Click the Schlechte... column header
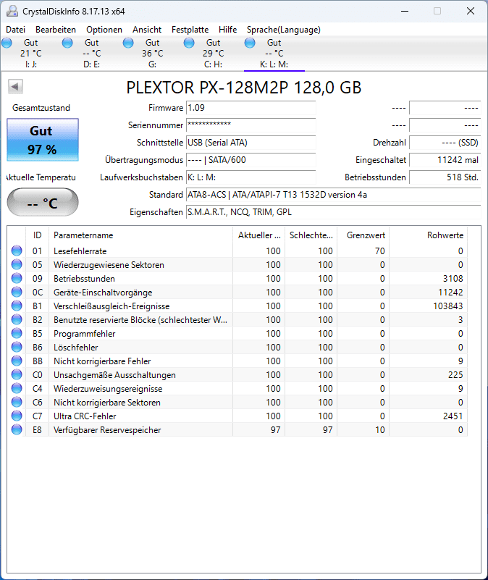 pyautogui.click(x=311, y=235)
